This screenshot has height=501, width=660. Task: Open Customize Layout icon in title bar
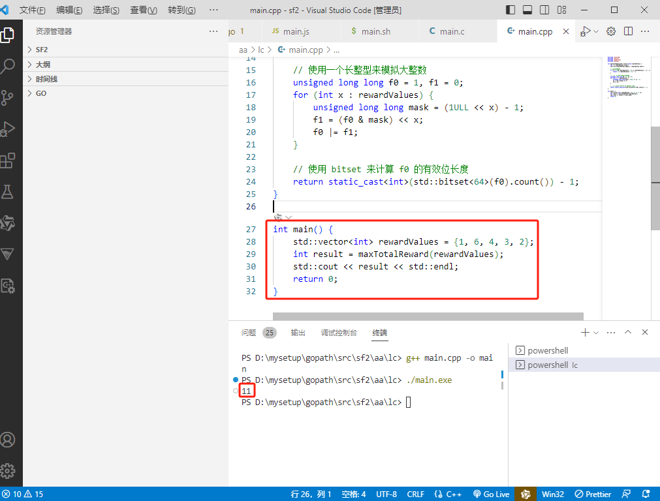point(561,10)
